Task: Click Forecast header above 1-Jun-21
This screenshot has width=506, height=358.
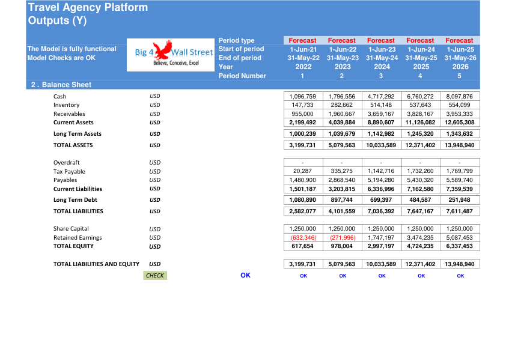Action: point(302,40)
